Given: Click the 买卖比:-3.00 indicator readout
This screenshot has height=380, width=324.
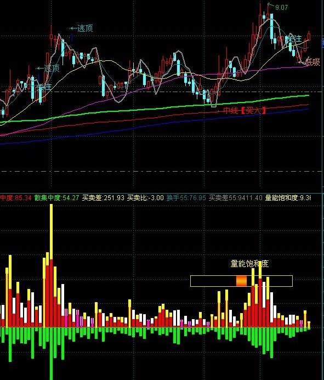Looking at the screenshot, I should click(145, 198).
